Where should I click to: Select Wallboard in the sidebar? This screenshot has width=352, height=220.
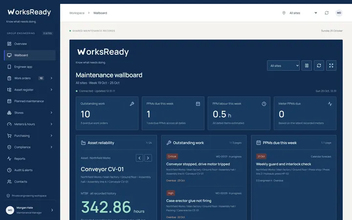[30, 55]
